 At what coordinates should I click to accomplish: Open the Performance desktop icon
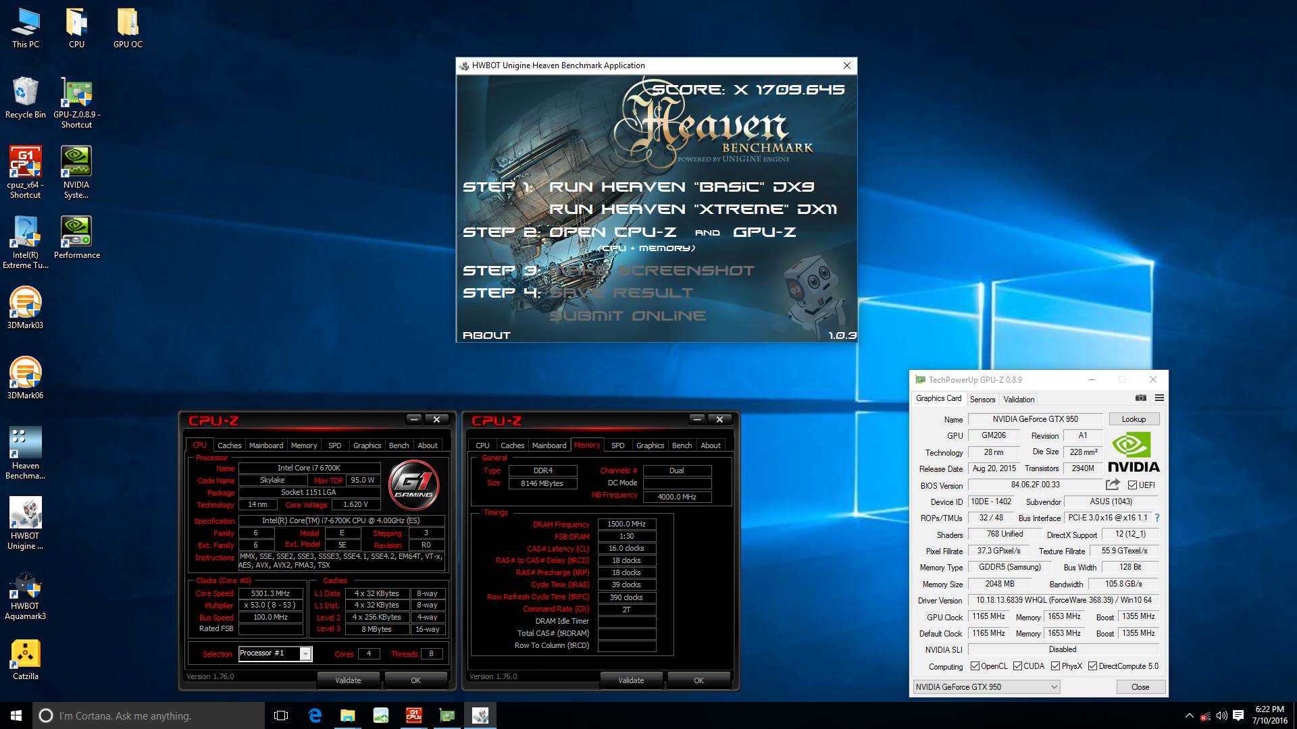coord(76,238)
